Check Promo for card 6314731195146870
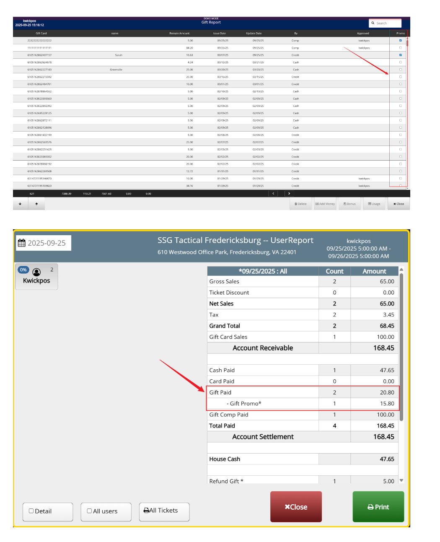 tap(400, 179)
